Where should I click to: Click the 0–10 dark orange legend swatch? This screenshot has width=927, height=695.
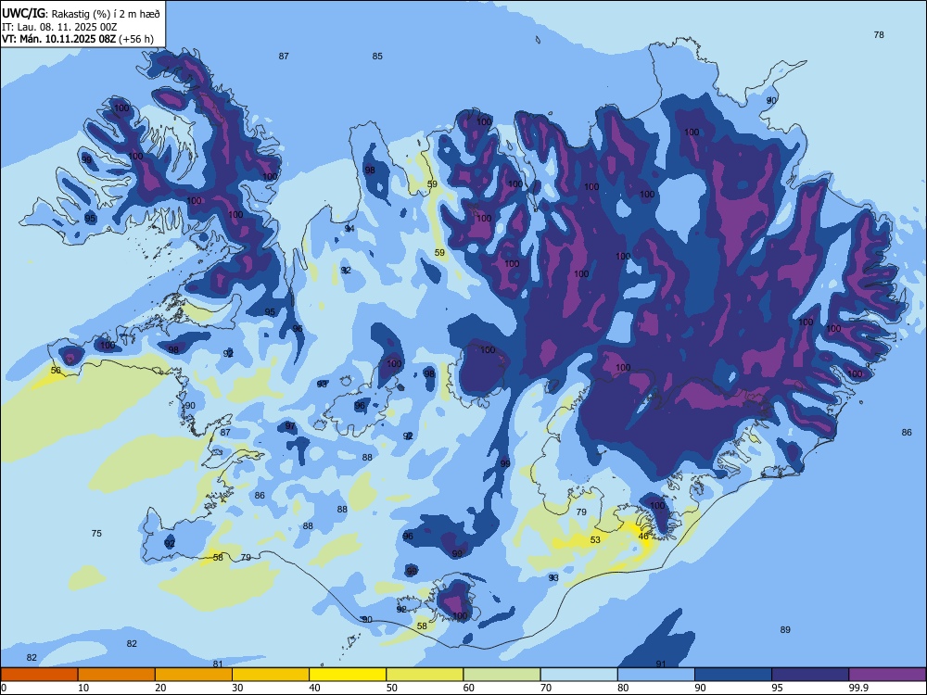click(x=39, y=675)
